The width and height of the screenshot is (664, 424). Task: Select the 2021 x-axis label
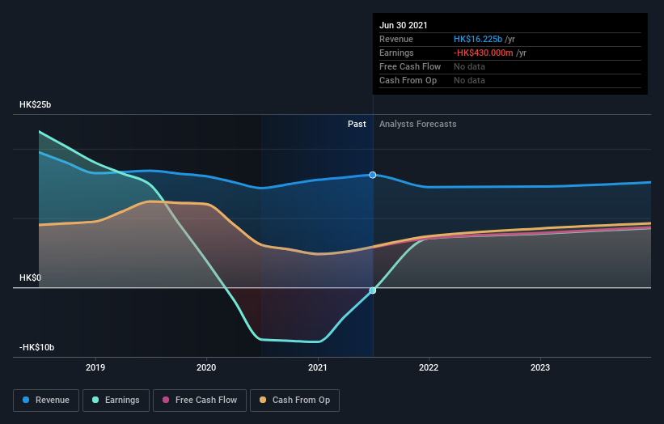[318, 367]
